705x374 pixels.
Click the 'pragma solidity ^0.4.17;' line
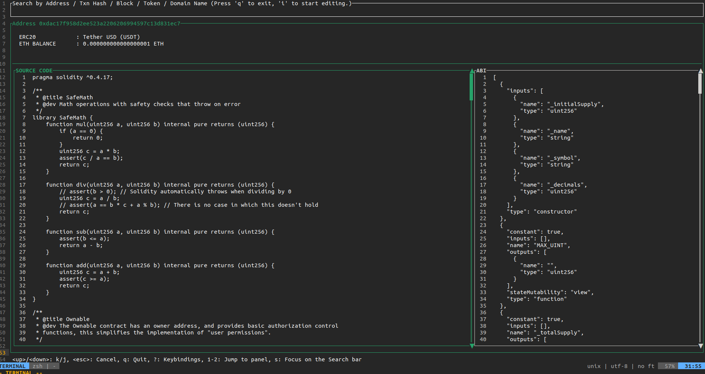point(72,77)
